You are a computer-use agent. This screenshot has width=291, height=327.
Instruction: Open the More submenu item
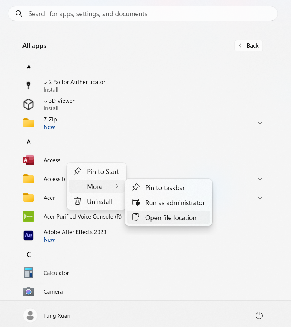[97, 186]
